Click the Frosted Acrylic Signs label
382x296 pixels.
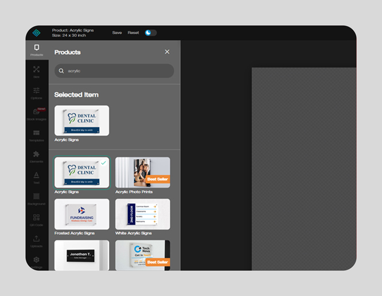pos(75,233)
